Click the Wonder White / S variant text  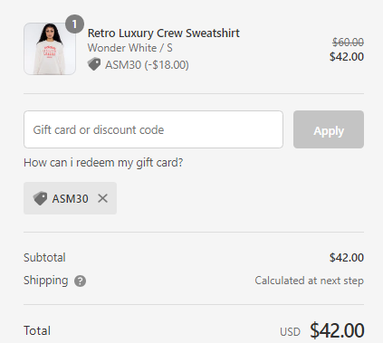(130, 48)
